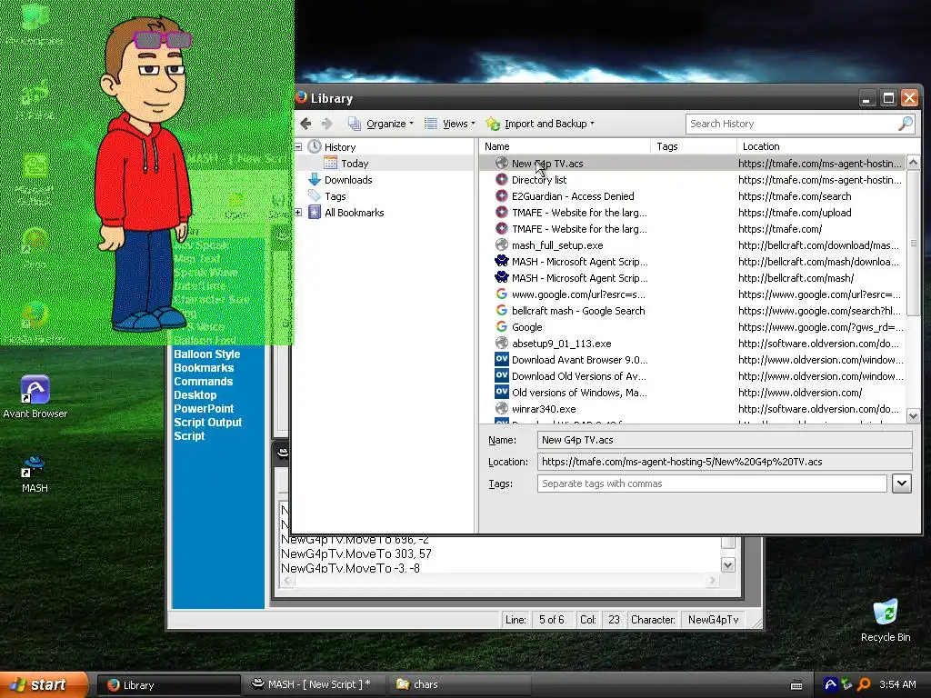This screenshot has width=931, height=698.
Task: Open PowerPoint in MASH sidebar
Action: coord(204,409)
